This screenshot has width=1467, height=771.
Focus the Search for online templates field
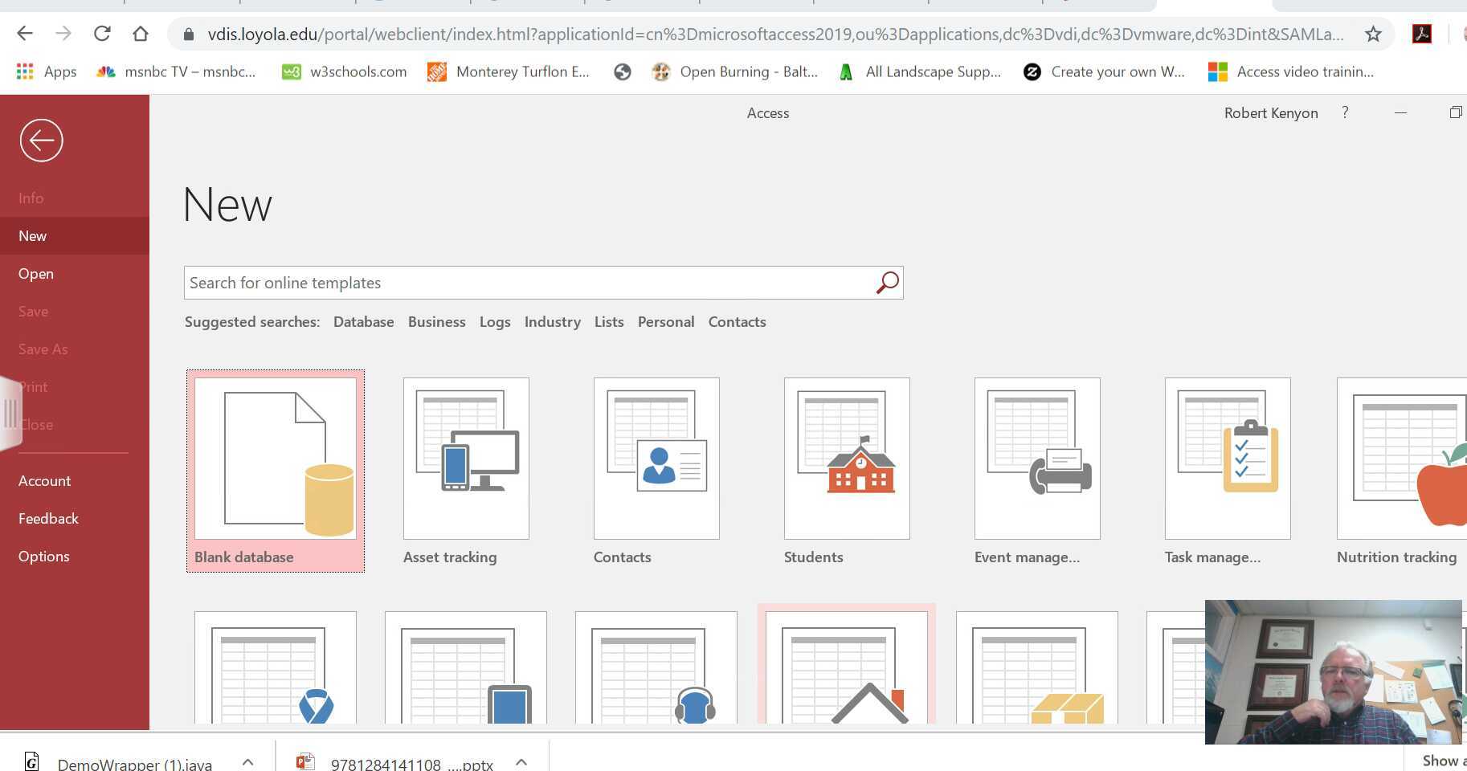(526, 283)
